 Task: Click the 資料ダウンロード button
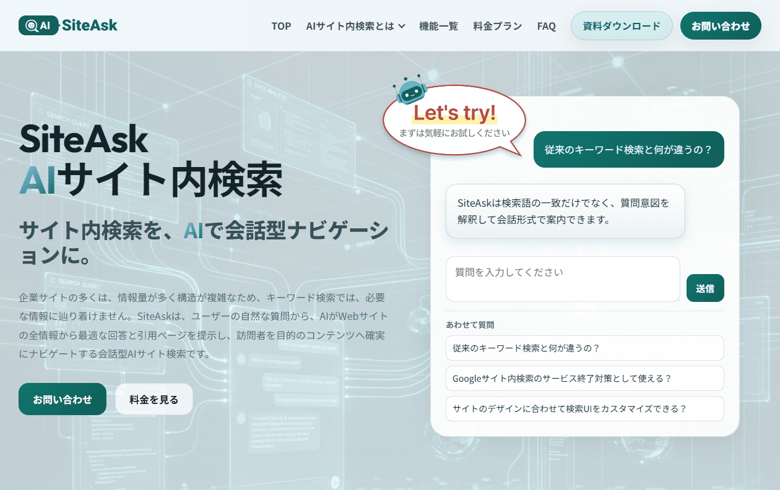[622, 26]
